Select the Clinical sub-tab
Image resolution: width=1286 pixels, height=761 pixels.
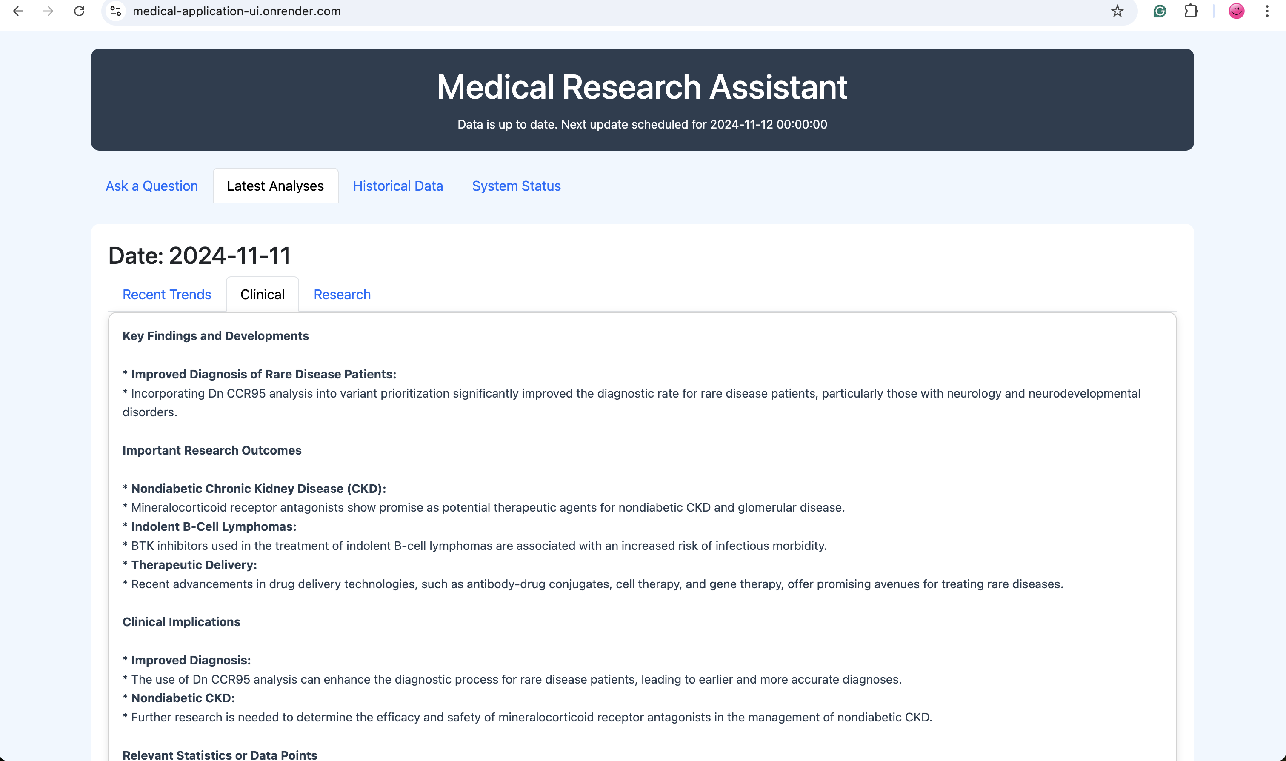(x=262, y=295)
